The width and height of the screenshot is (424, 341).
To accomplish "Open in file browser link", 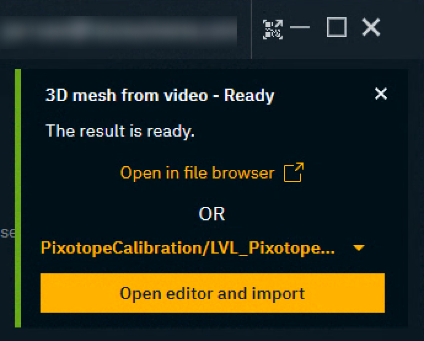I will pos(197,173).
